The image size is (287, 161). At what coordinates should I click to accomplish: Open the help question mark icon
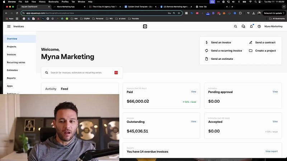(x=259, y=26)
